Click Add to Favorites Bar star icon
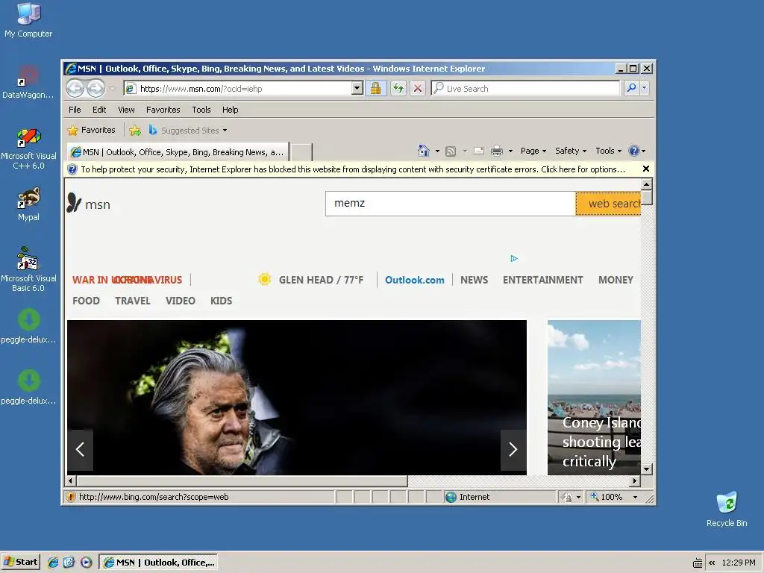 (x=135, y=130)
